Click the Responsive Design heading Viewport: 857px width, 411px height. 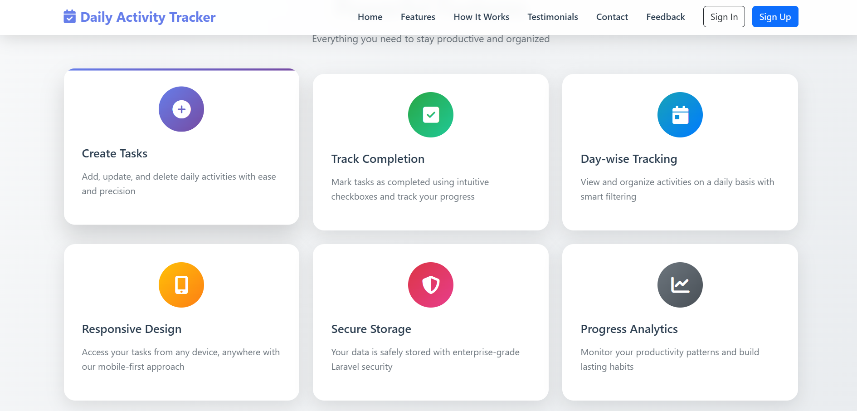[x=131, y=329]
